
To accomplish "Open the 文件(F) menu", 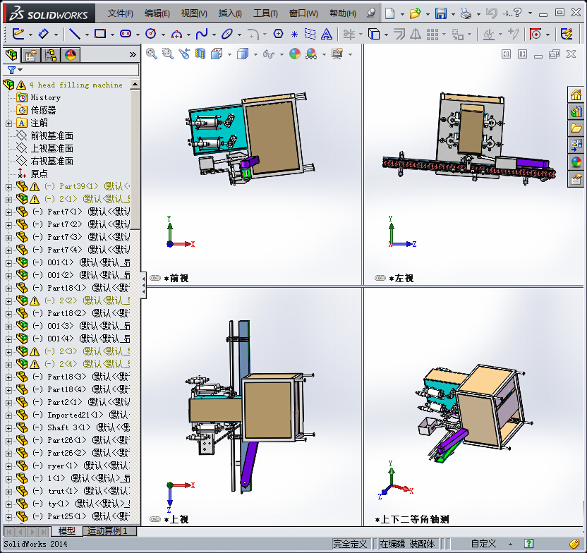I will (120, 13).
